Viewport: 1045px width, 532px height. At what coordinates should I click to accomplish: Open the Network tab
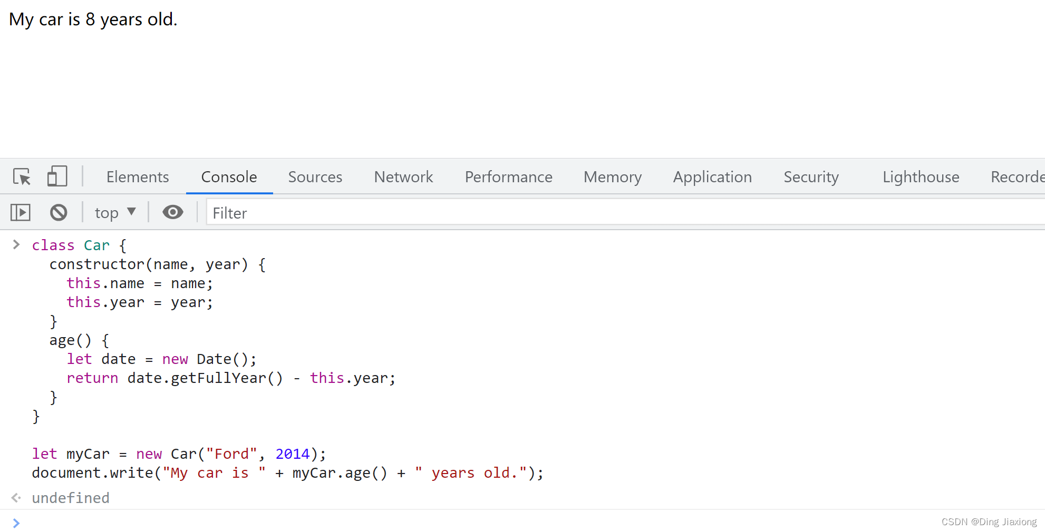tap(403, 177)
